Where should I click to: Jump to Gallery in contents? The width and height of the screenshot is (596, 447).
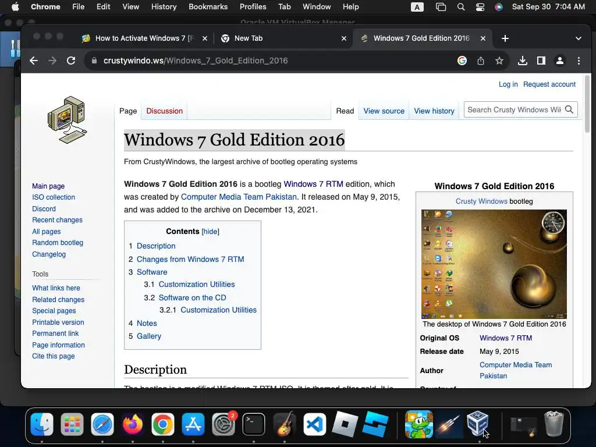(149, 336)
